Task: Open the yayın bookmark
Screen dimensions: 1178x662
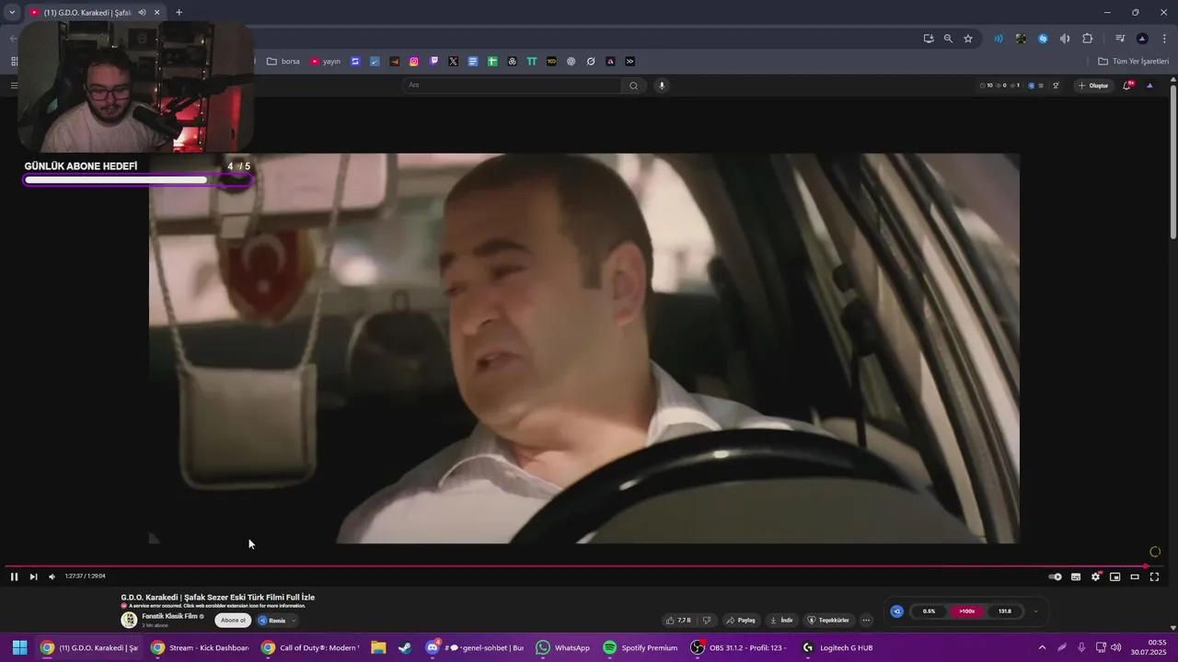Action: coord(325,62)
